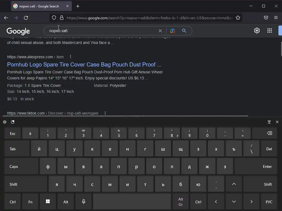This screenshot has width=282, height=211.
Task: Tap the ж key
Action: (207, 166)
